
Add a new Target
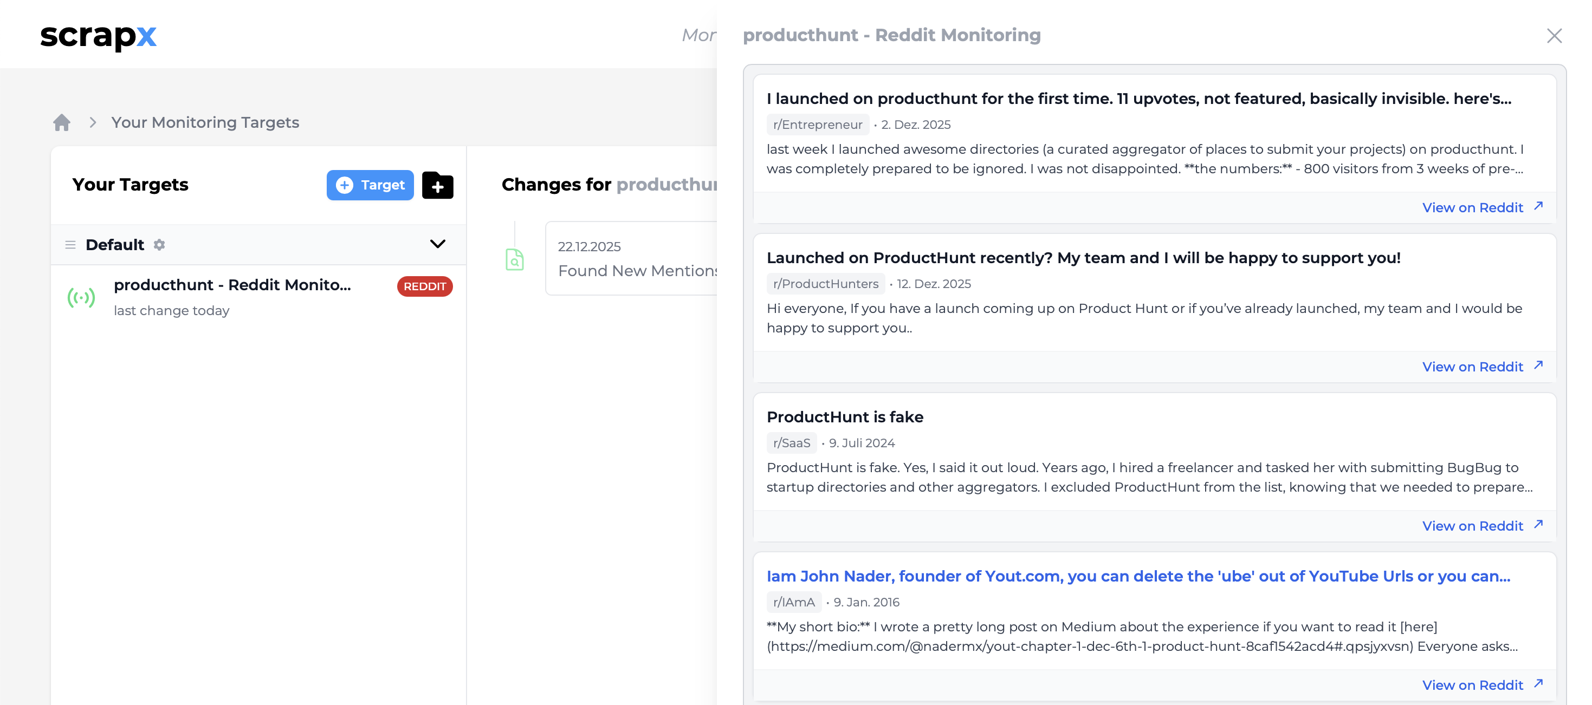(370, 185)
